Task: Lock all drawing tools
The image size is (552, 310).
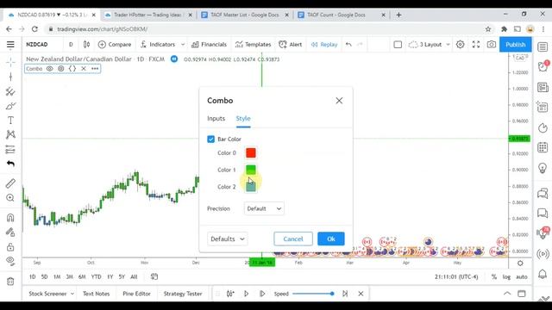Action: point(10,247)
